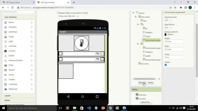Expand the Media palette section
198x111 pixels.
click(19, 100)
